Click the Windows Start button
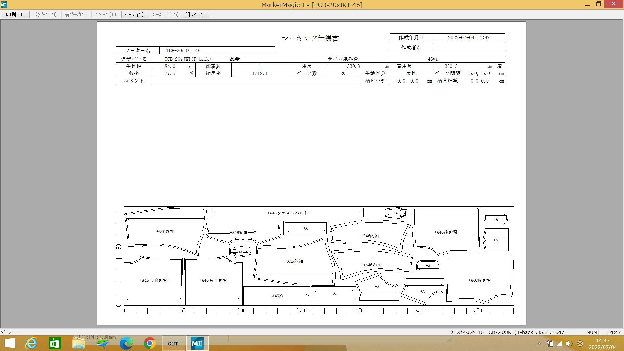 pyautogui.click(x=9, y=343)
